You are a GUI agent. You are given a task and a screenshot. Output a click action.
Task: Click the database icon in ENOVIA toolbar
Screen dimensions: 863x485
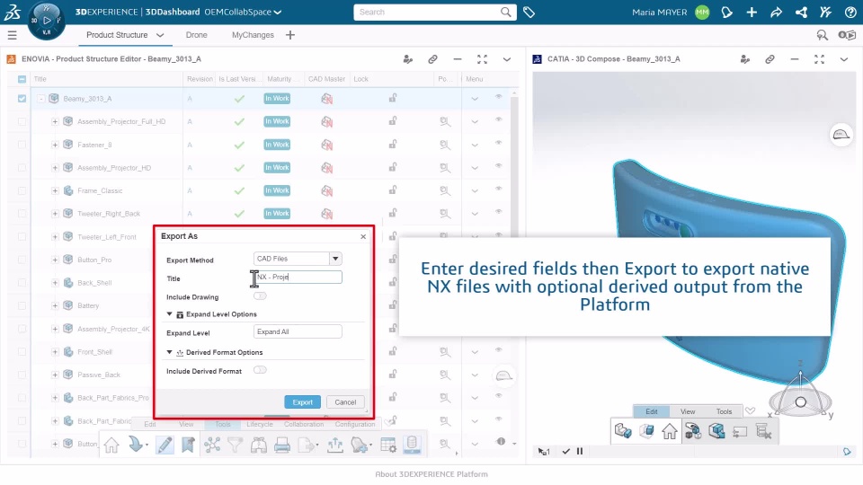click(x=412, y=445)
